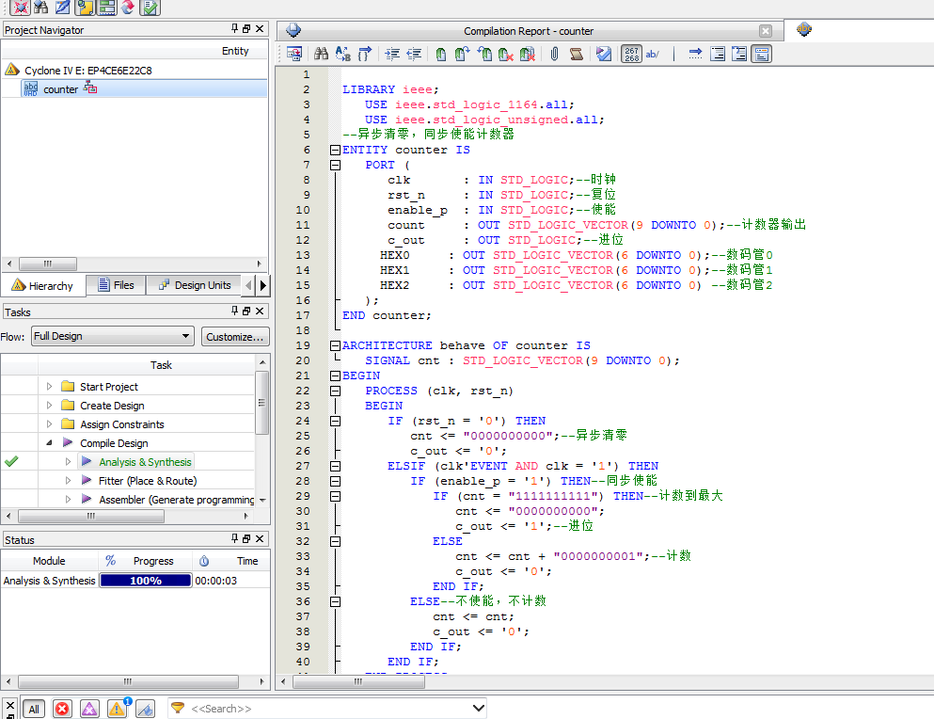Show All messages button
This screenshot has height=719, width=934.
[x=34, y=709]
